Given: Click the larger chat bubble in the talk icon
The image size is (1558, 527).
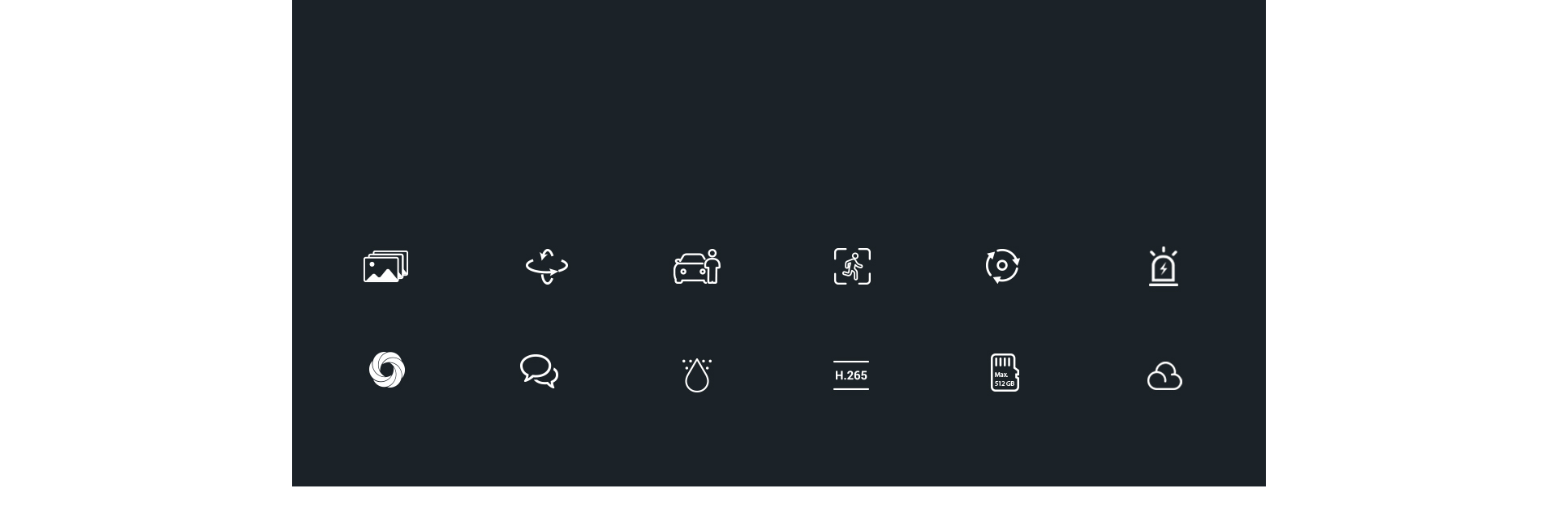Looking at the screenshot, I should coord(534,367).
